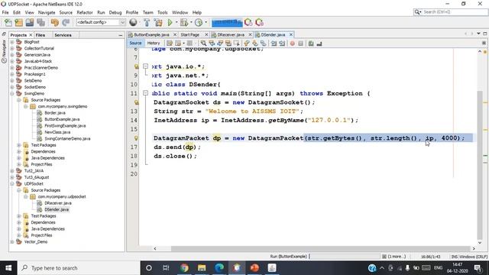The width and height of the screenshot is (489, 275).
Task: Click the first garbage collection icon
Action: (248, 22)
